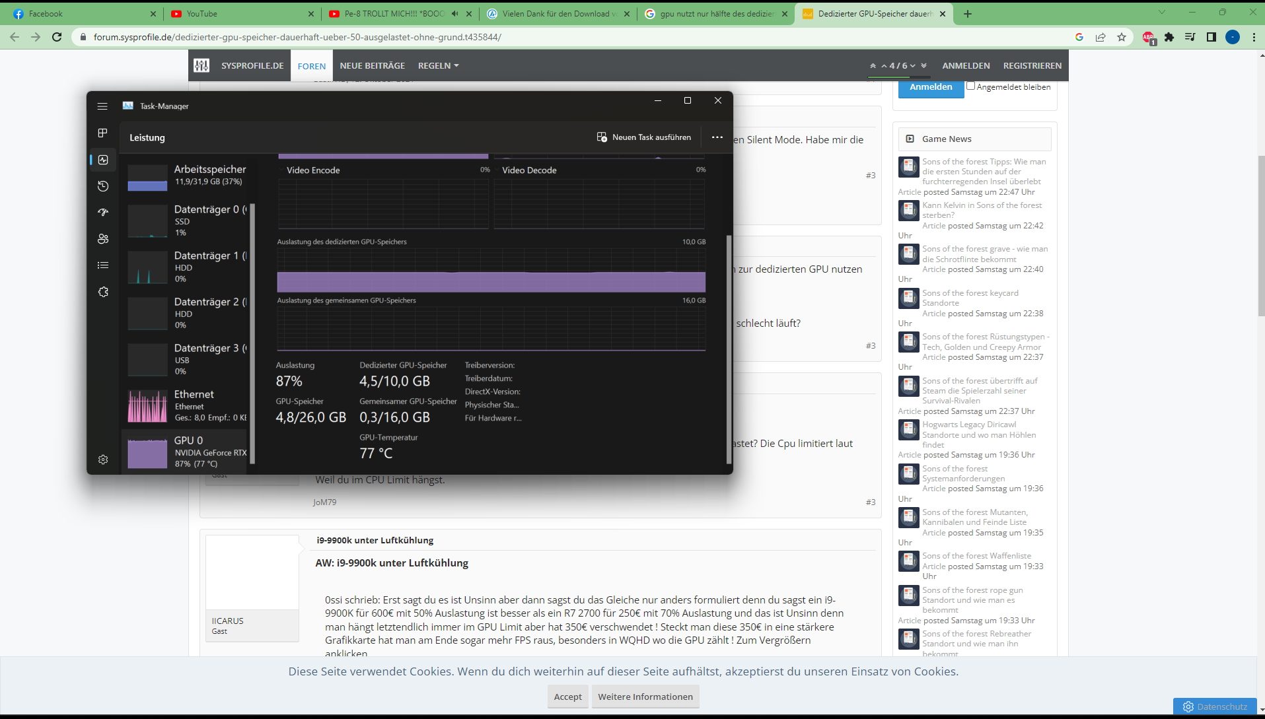The height and width of the screenshot is (719, 1265).
Task: Open Adblock Plus extension
Action: (x=1149, y=38)
